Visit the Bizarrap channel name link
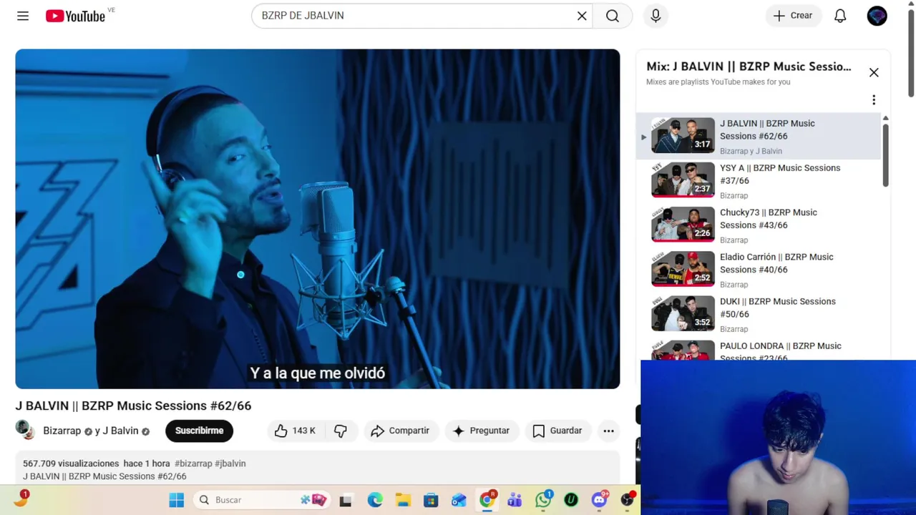916x515 pixels. tap(62, 431)
